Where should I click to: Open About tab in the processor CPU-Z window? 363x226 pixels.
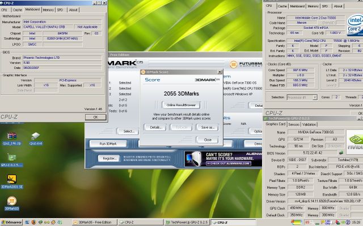pos(338,6)
